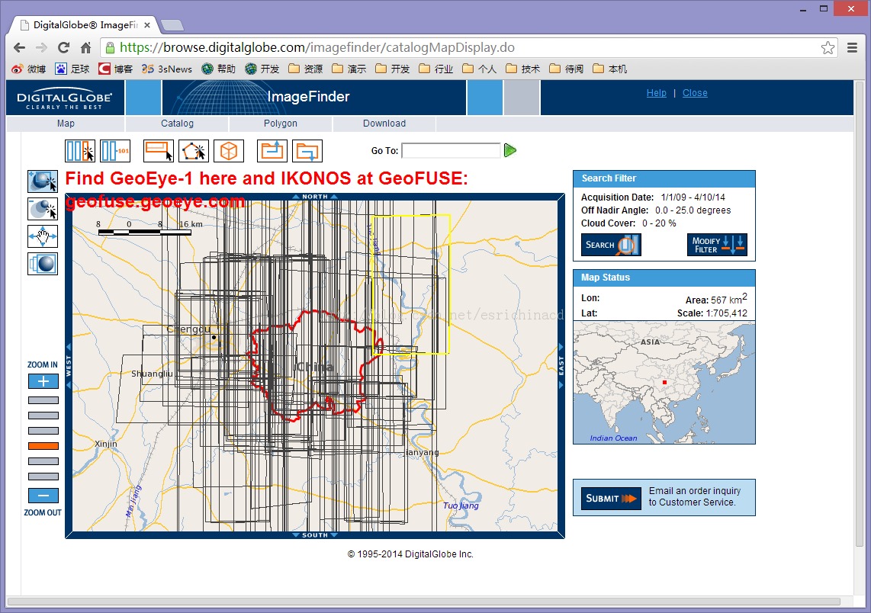Run the green Go To arrow
871x613 pixels.
[510, 150]
